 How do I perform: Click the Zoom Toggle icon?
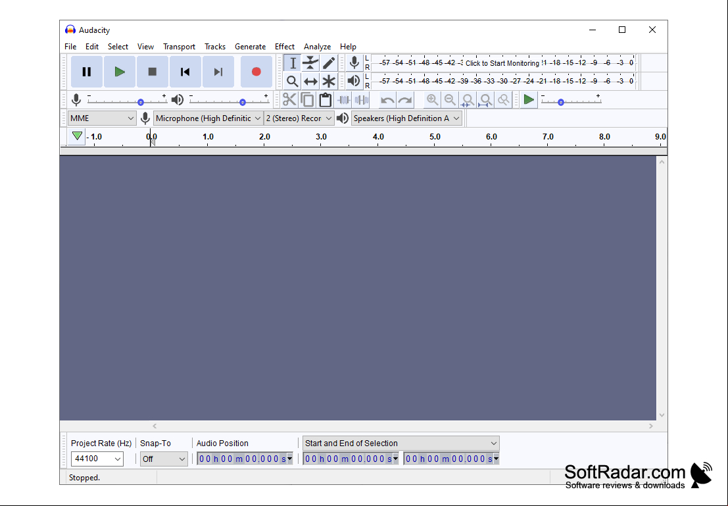tap(503, 100)
